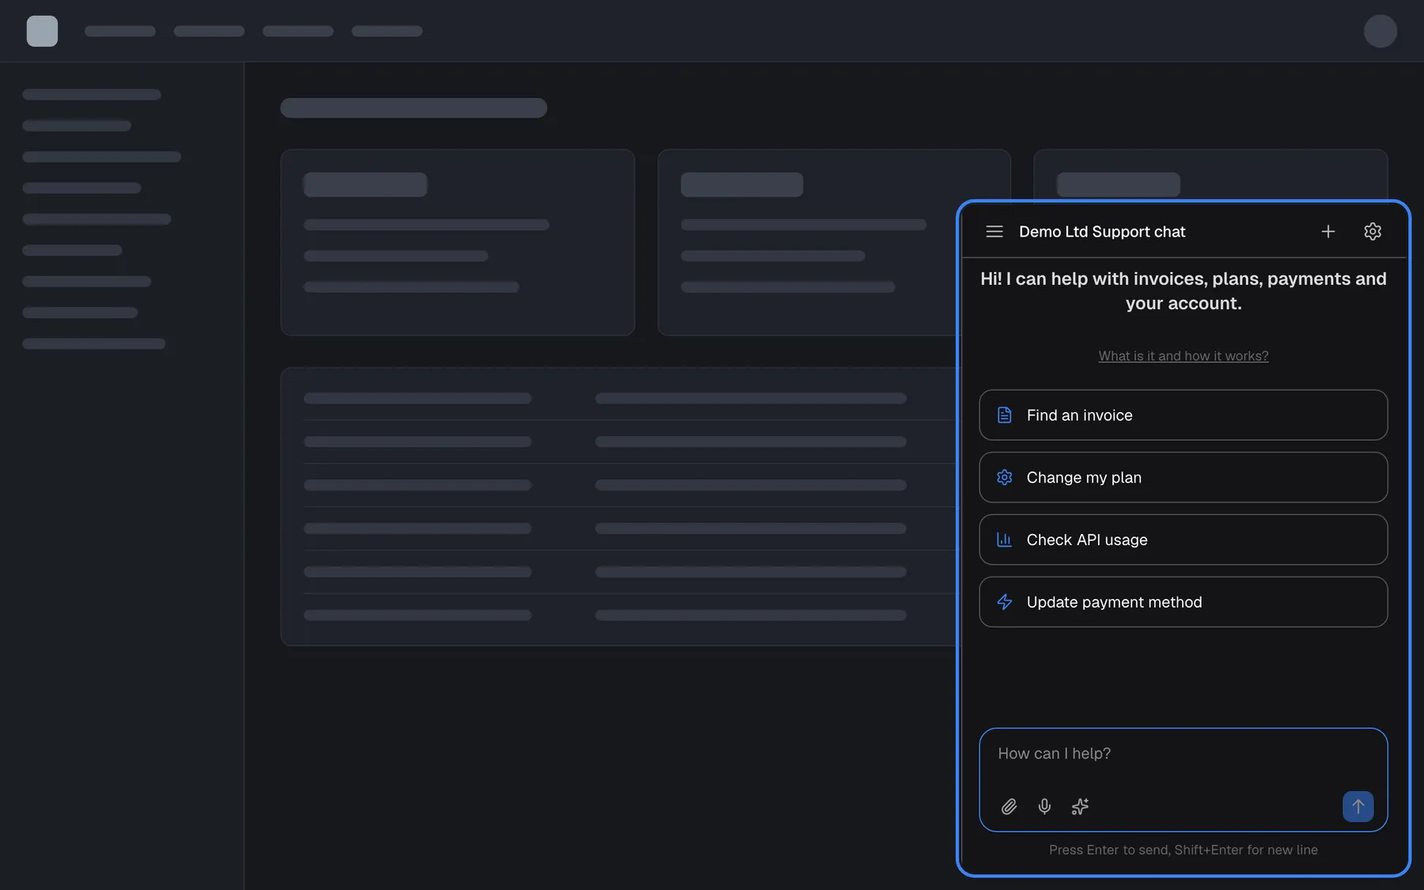
Task: Click the "Demo Ltd Support chat" title
Action: (x=1102, y=232)
